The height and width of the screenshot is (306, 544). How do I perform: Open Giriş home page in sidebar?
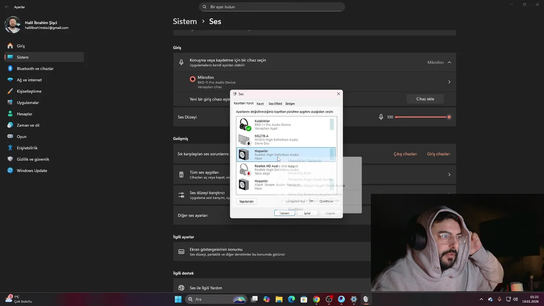point(44,46)
